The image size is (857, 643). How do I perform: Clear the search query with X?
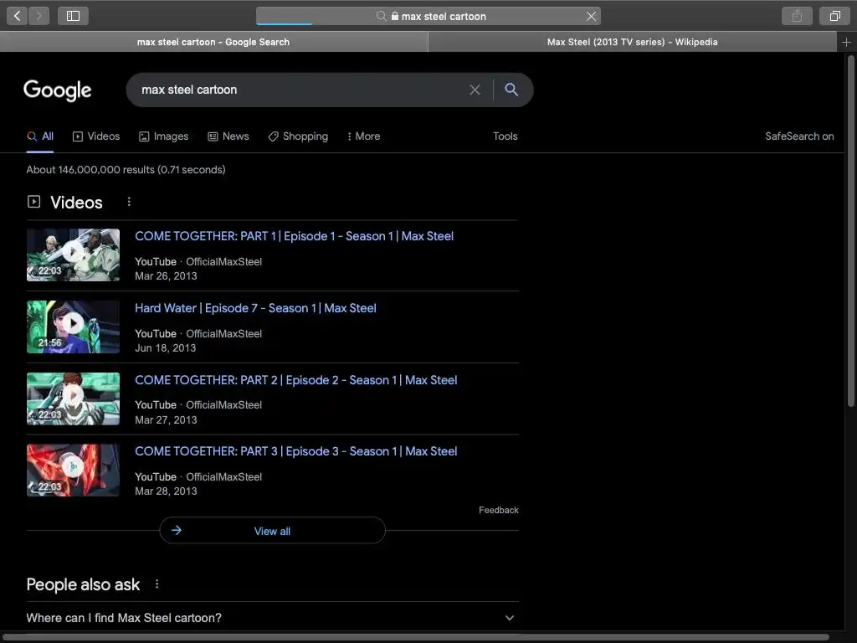point(475,90)
